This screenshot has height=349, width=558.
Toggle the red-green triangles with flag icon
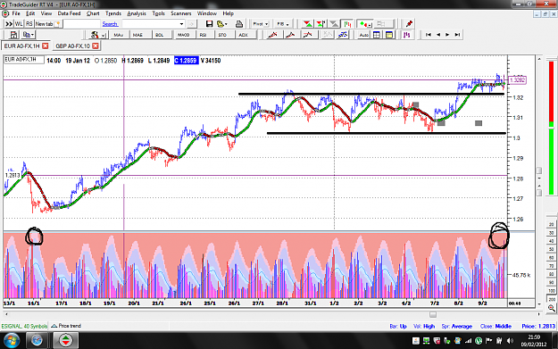[321, 24]
